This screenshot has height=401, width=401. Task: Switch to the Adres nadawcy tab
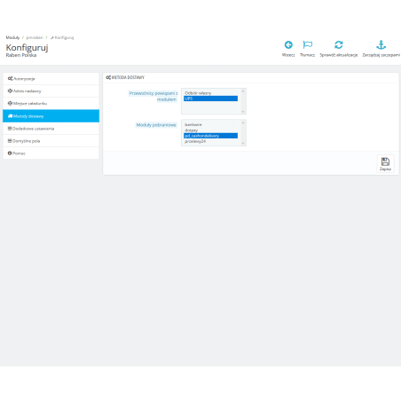51,91
